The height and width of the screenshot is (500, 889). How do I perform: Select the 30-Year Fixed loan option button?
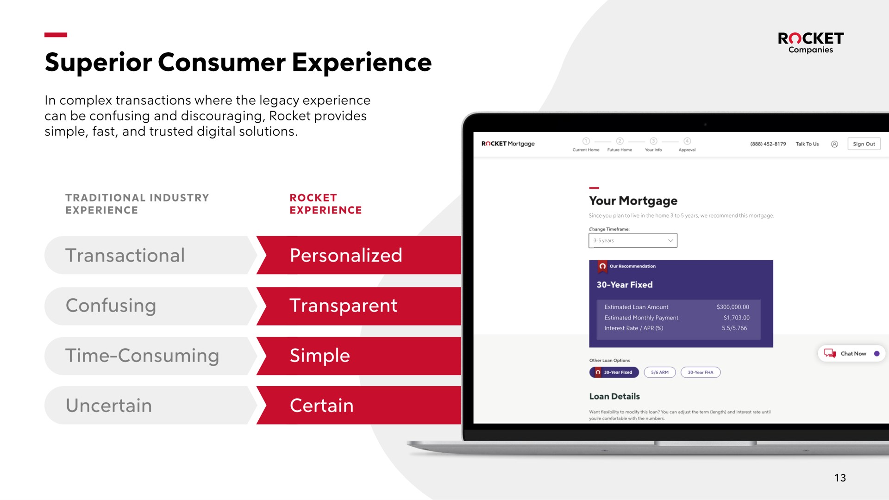(x=613, y=372)
